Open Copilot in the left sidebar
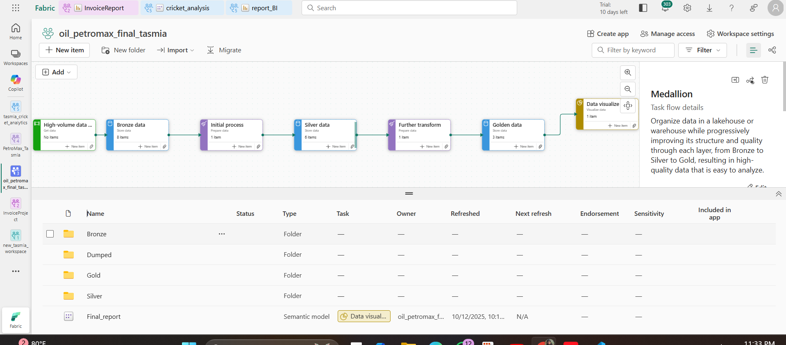 (16, 83)
